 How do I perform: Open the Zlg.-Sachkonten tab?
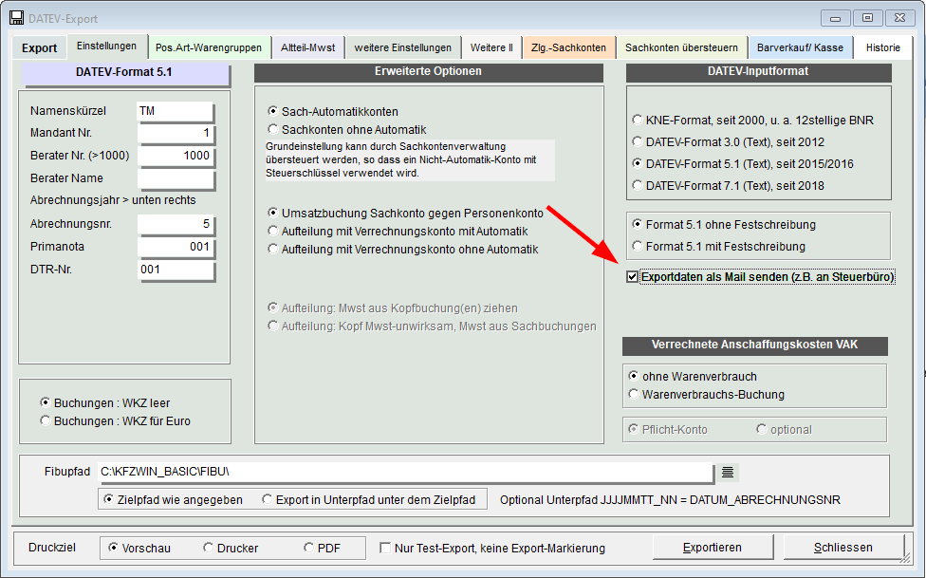coord(568,47)
